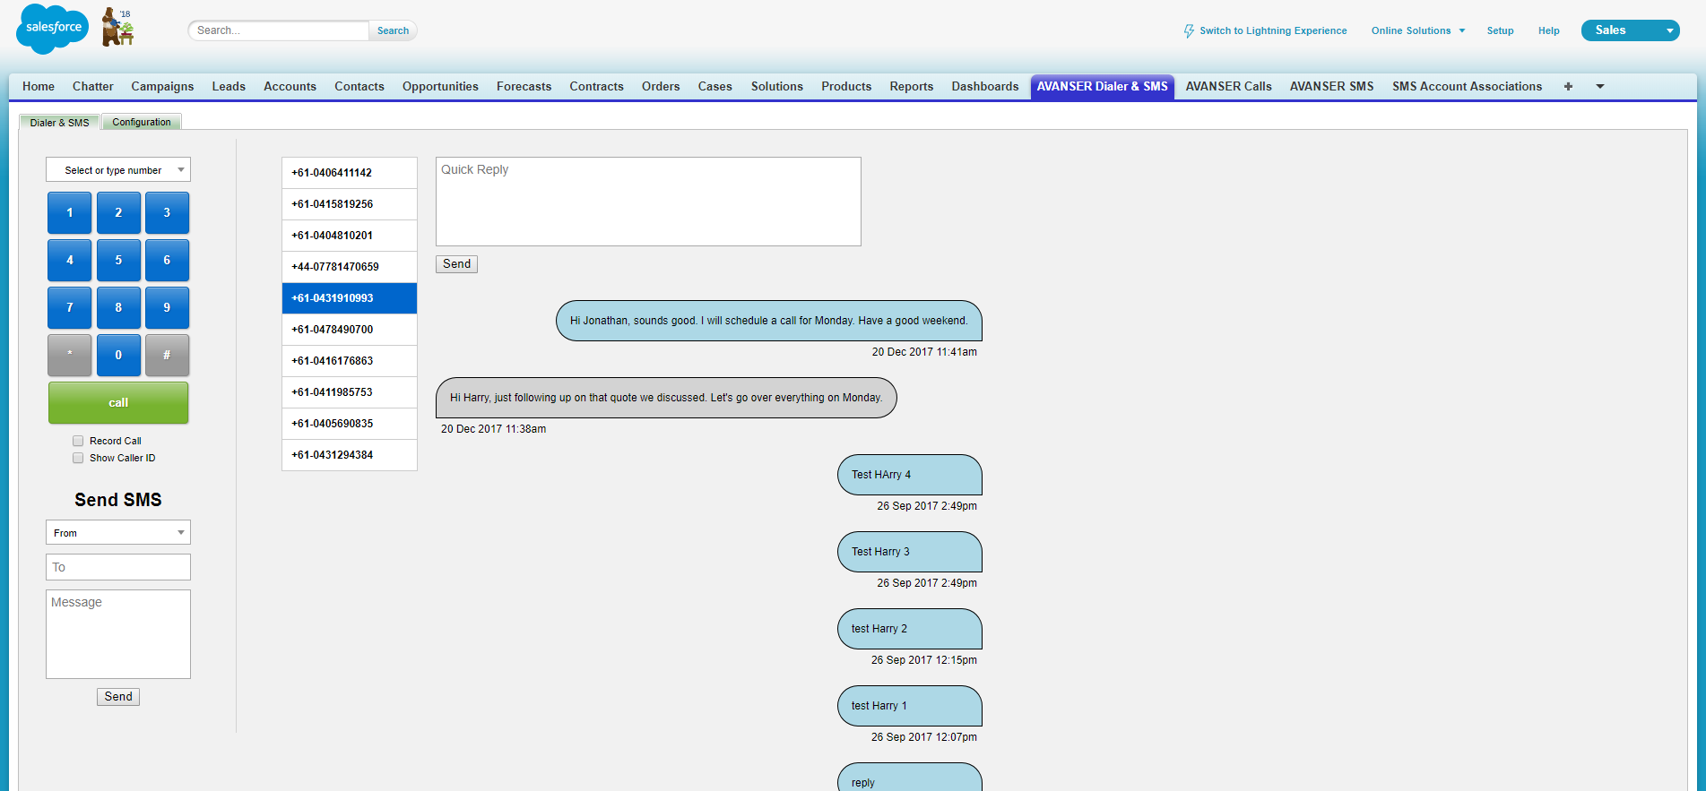
Task: Select conversation +61-0405690835
Action: tap(350, 424)
